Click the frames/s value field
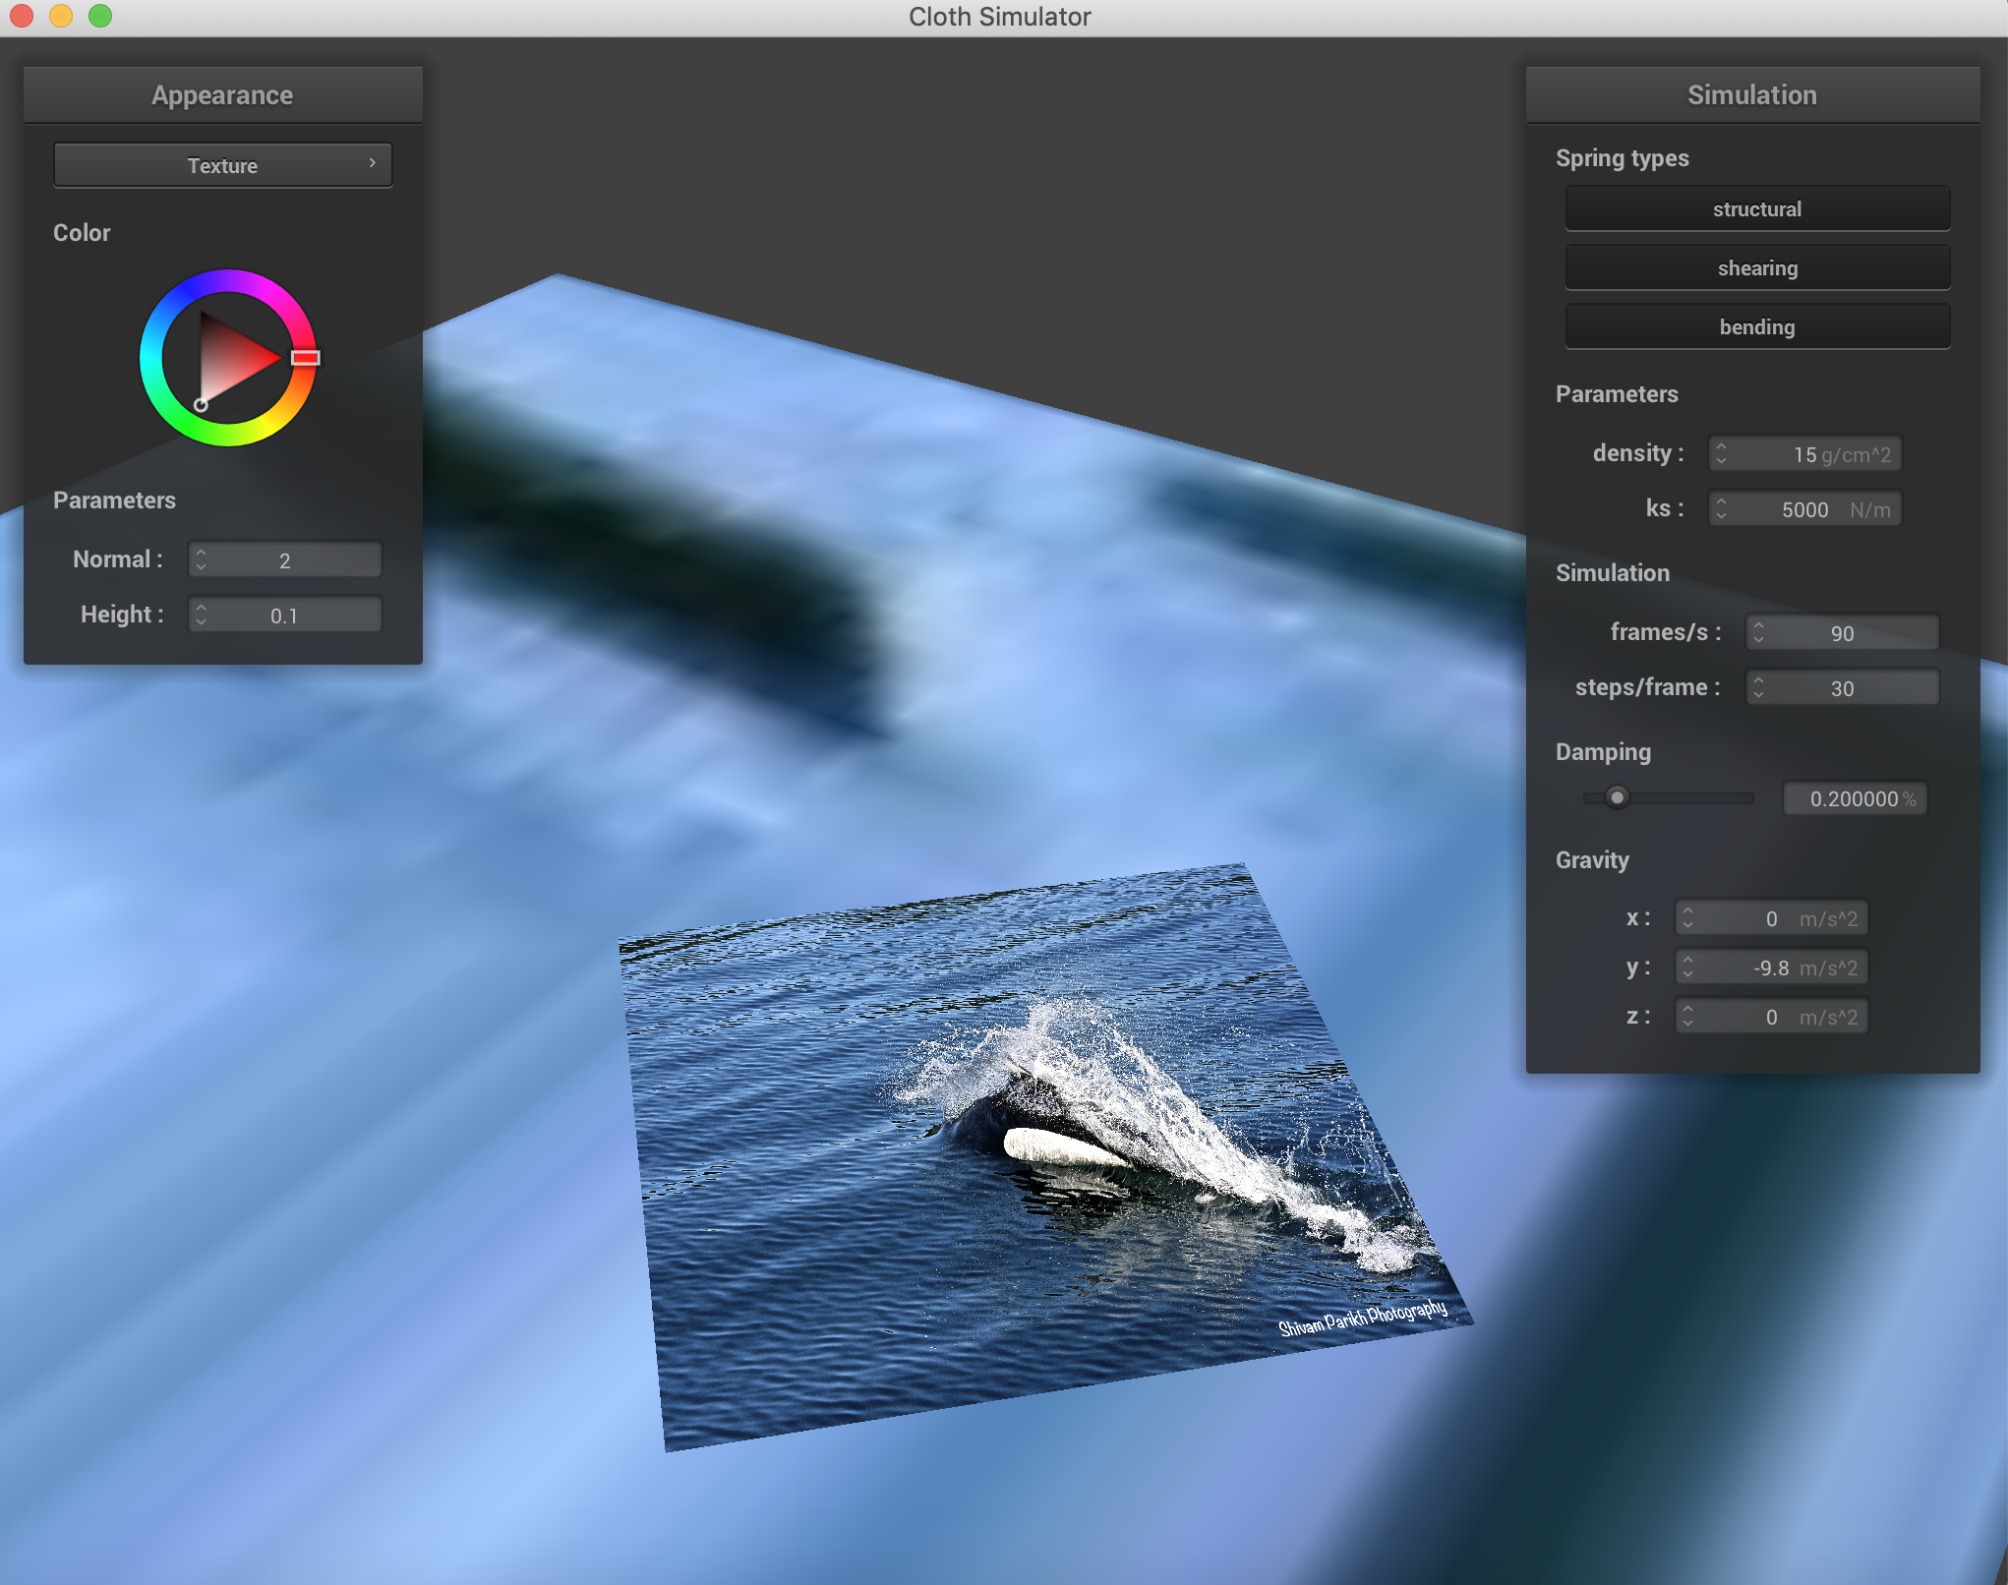The image size is (2008, 1585). click(1843, 632)
